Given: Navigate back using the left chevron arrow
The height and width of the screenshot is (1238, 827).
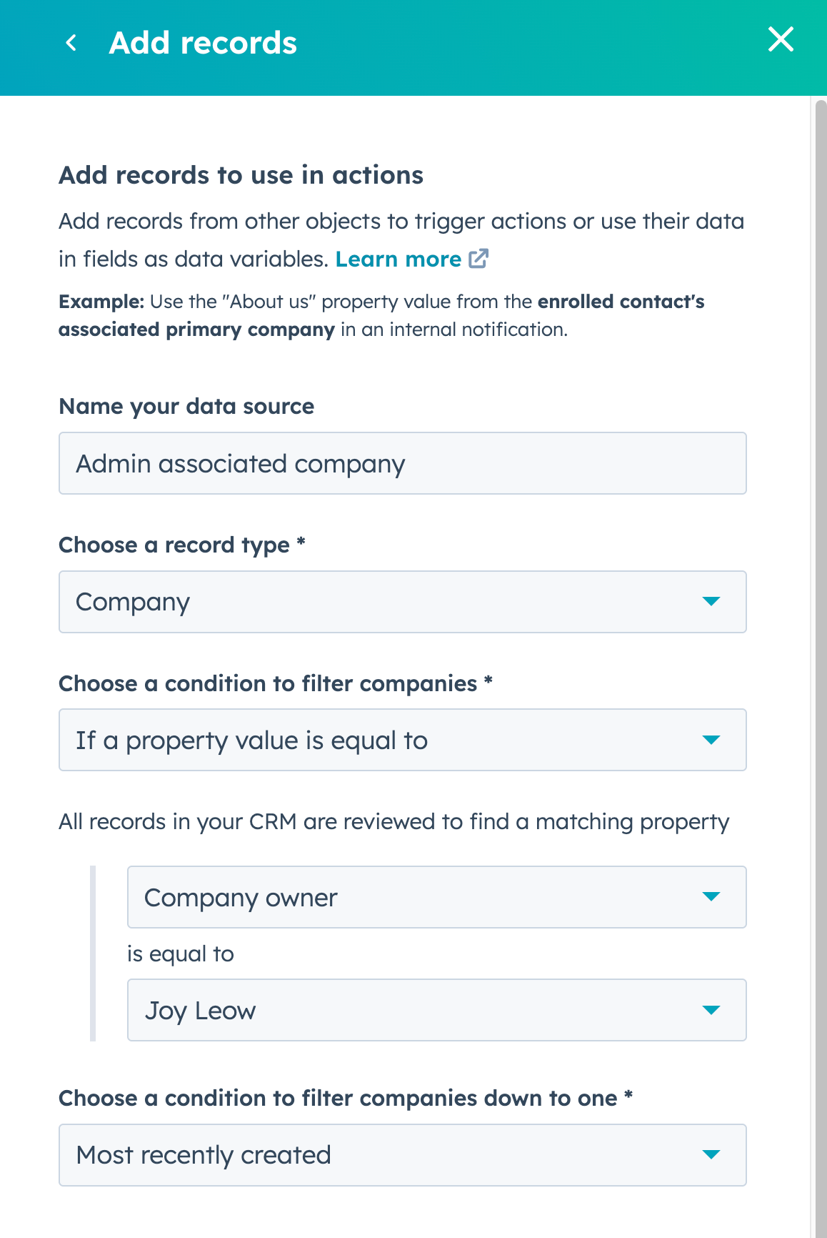Looking at the screenshot, I should click(71, 42).
